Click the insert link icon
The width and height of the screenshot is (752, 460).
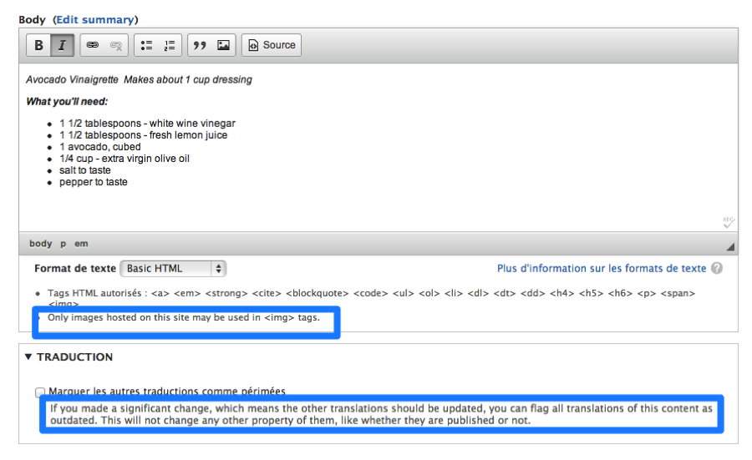coord(93,45)
